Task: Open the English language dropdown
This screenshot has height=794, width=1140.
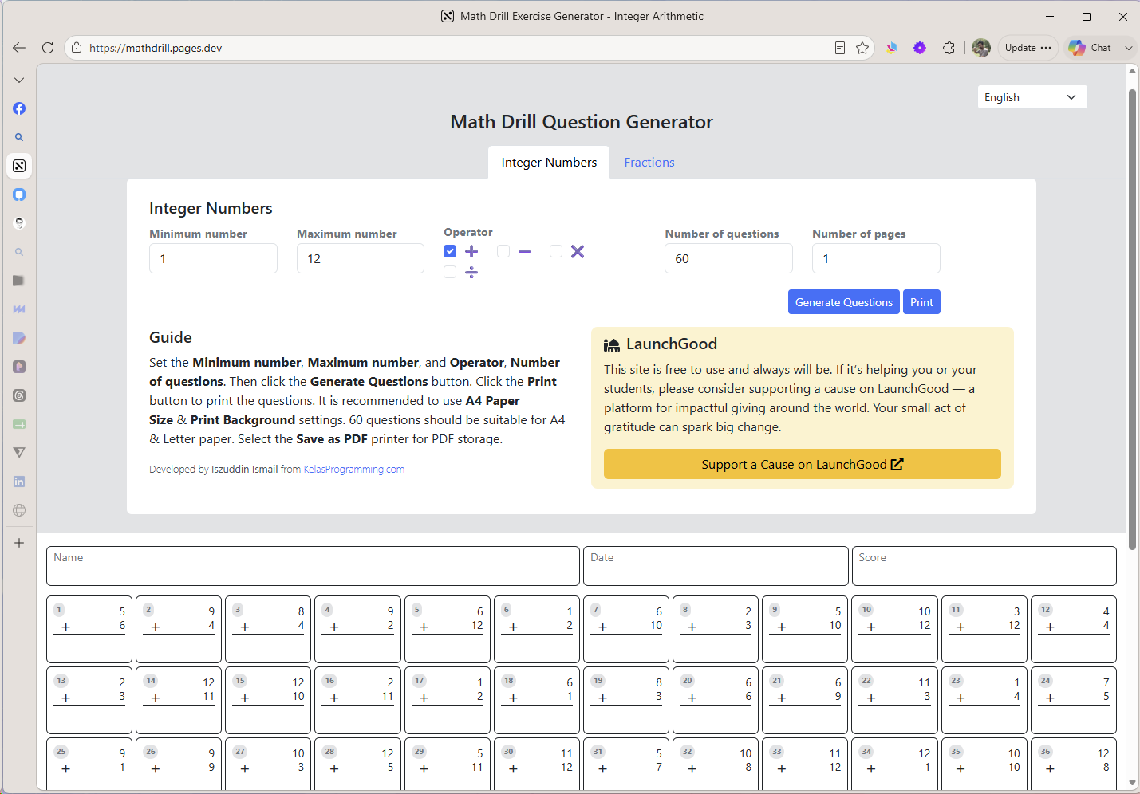Action: [1032, 97]
